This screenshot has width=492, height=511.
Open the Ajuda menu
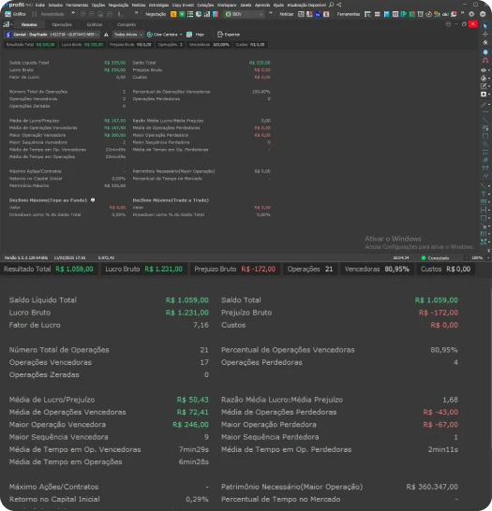coord(278,5)
